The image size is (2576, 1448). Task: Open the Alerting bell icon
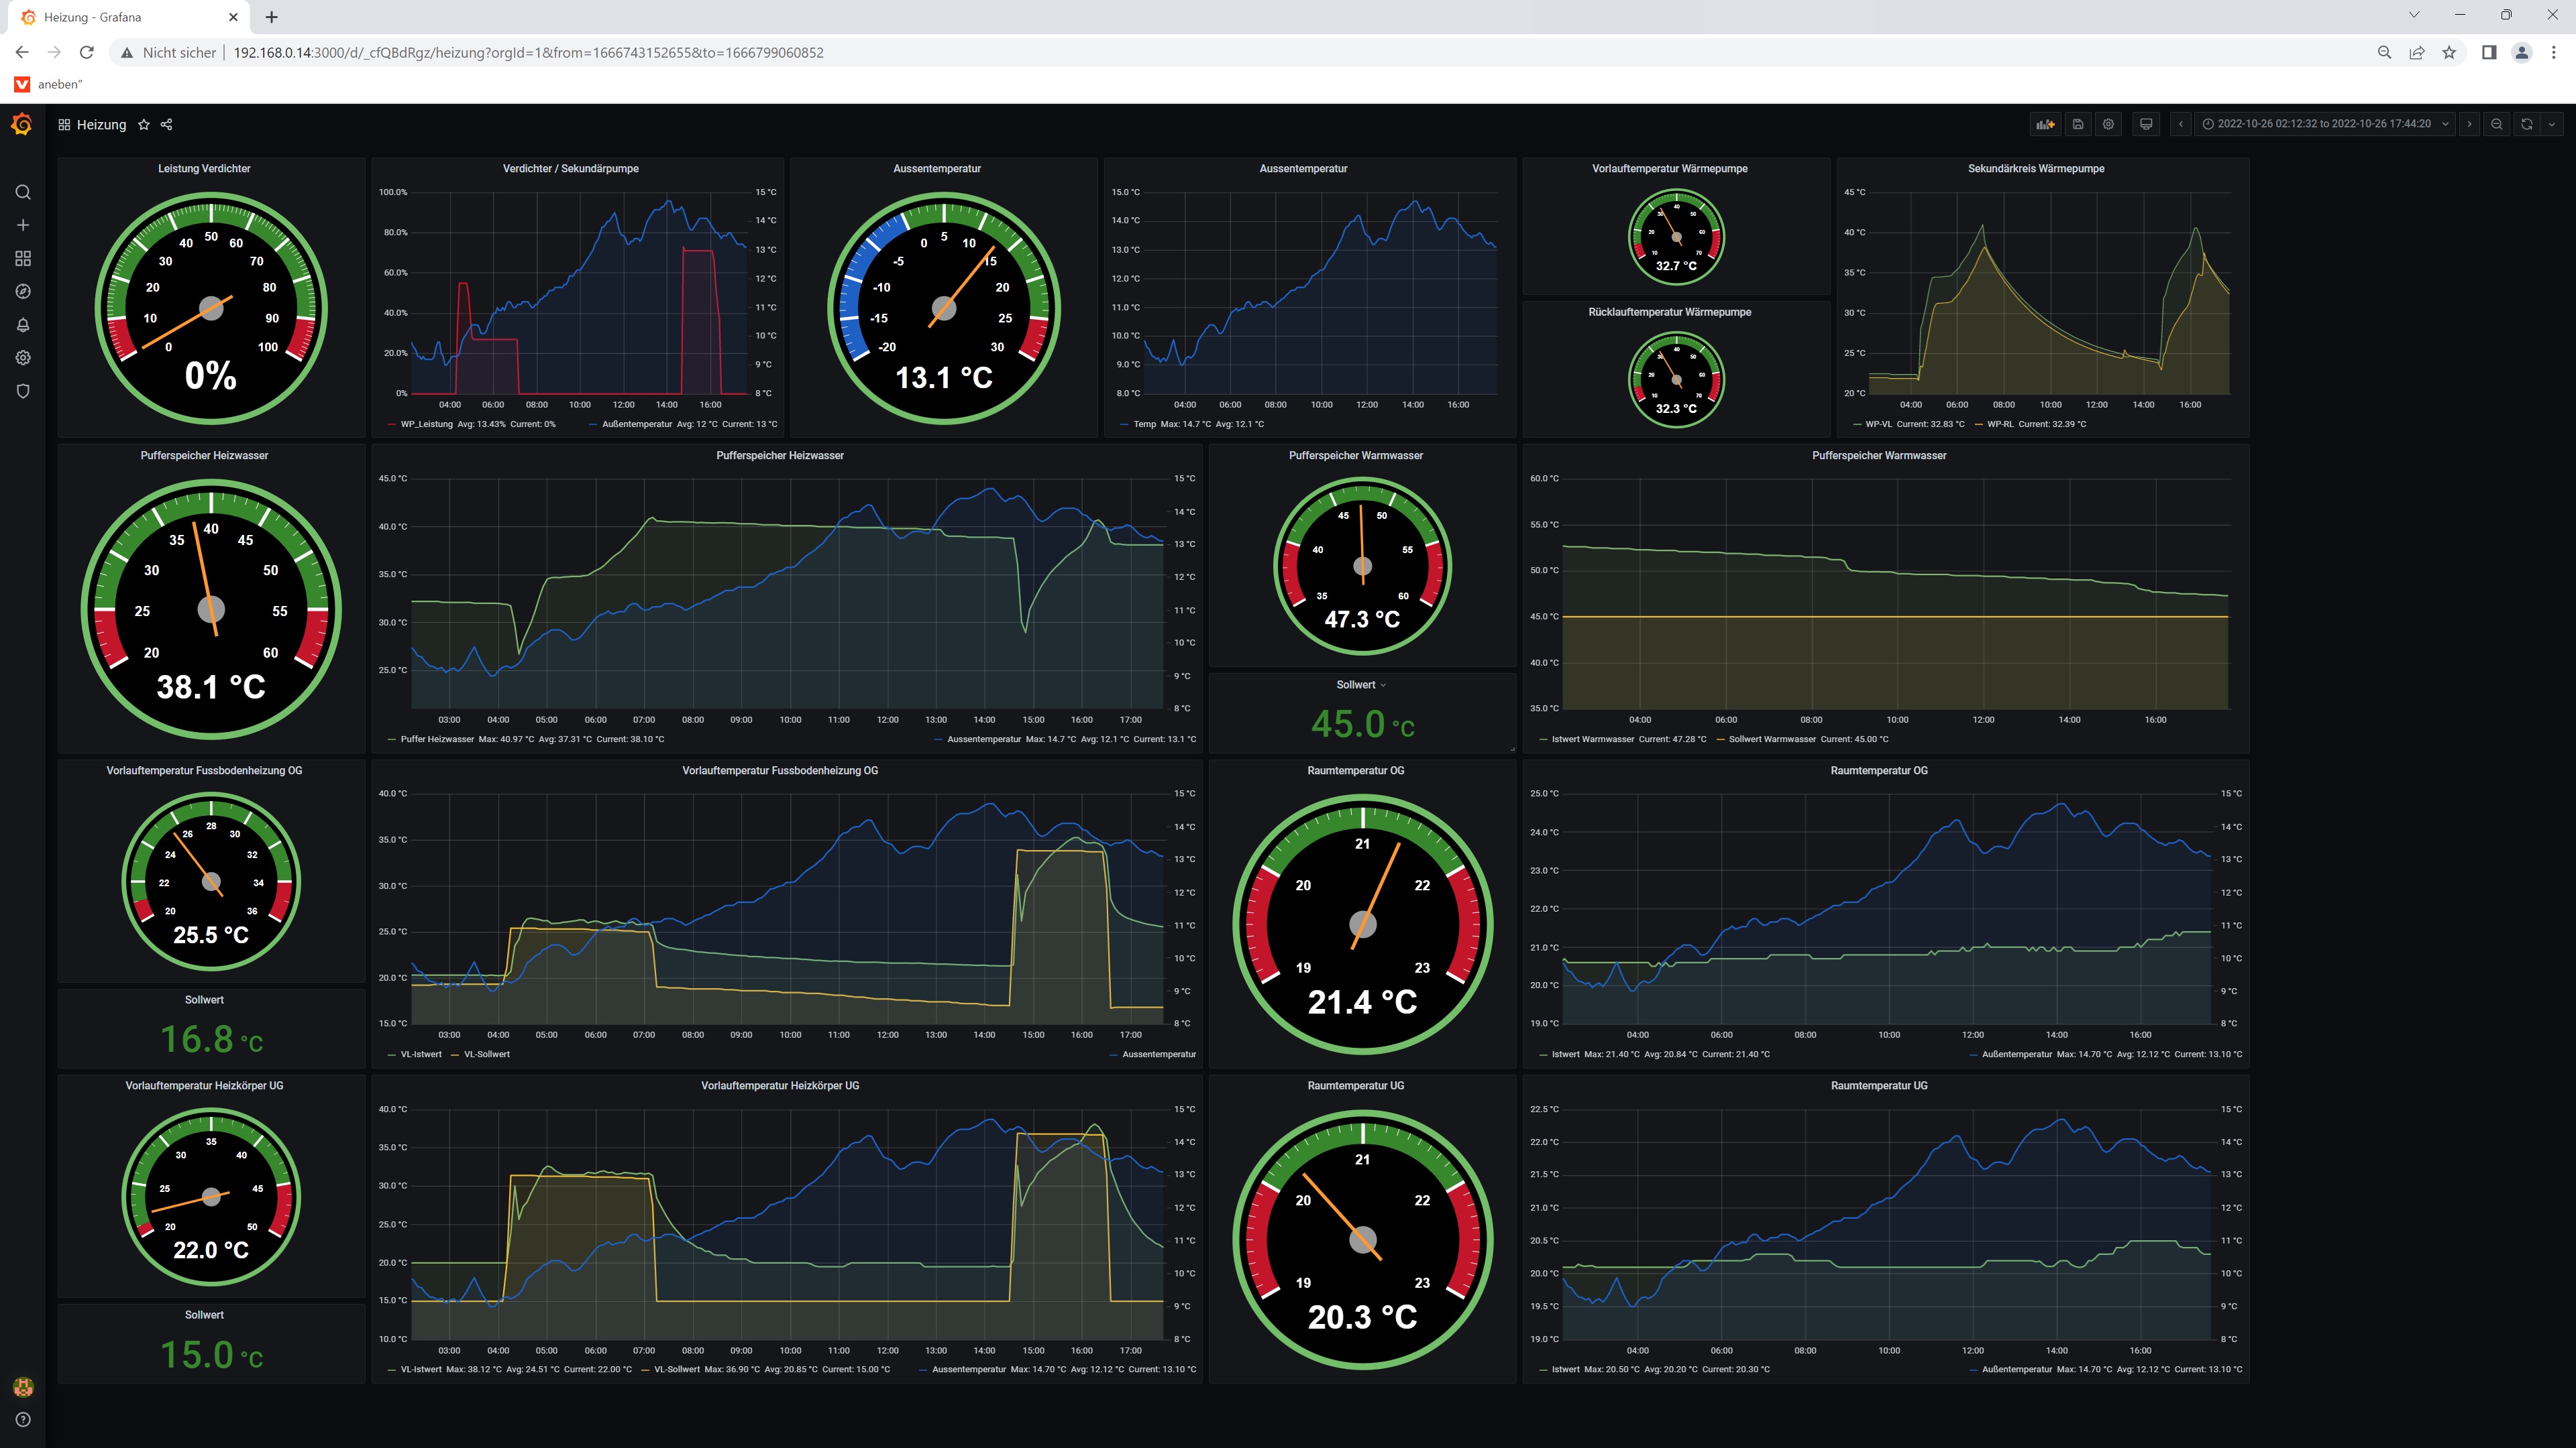23,324
